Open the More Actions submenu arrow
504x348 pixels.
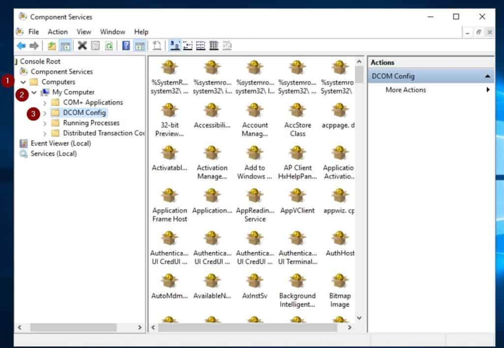(488, 90)
